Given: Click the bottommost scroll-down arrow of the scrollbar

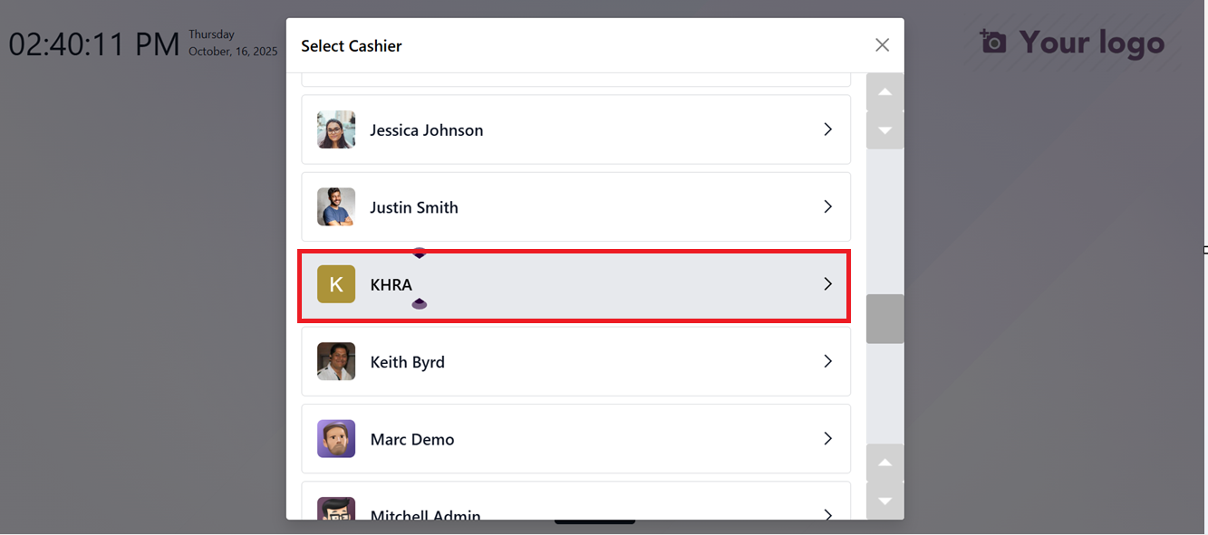Looking at the screenshot, I should 884,501.
